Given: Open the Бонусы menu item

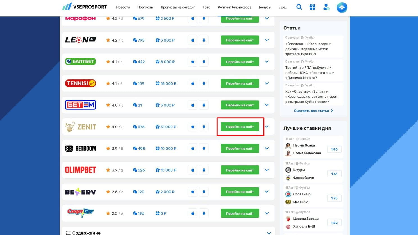Looking at the screenshot, I should coord(265,7).
